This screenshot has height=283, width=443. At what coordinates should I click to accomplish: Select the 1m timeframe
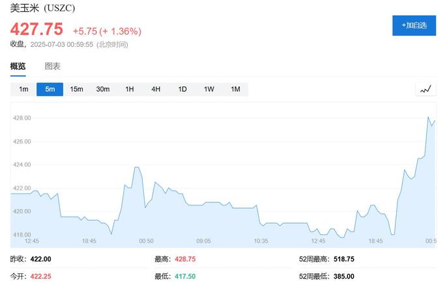tap(23, 89)
